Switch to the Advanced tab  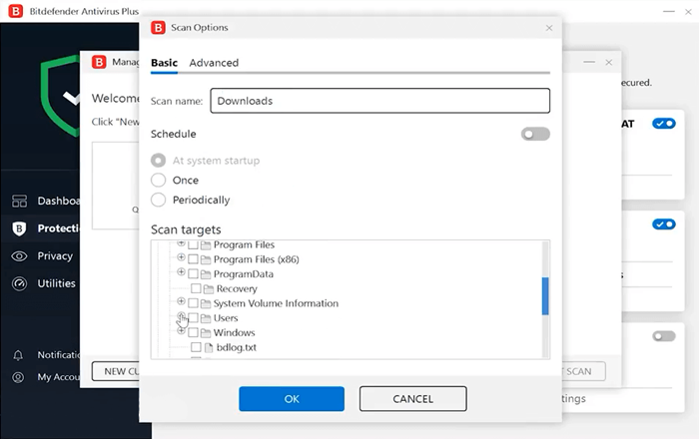coord(214,63)
